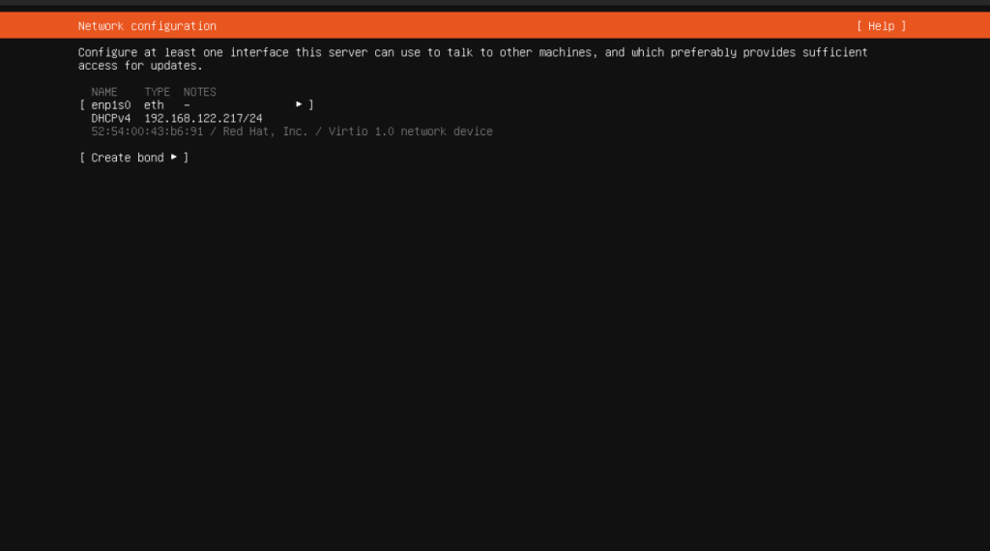Click the closing bracket after Help
The height and width of the screenshot is (551, 990).
pos(903,26)
